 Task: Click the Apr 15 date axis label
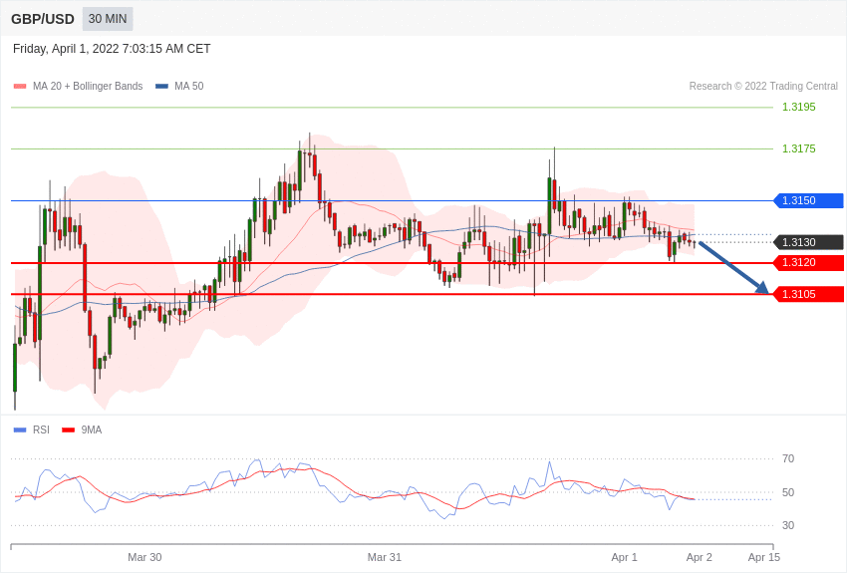(764, 557)
